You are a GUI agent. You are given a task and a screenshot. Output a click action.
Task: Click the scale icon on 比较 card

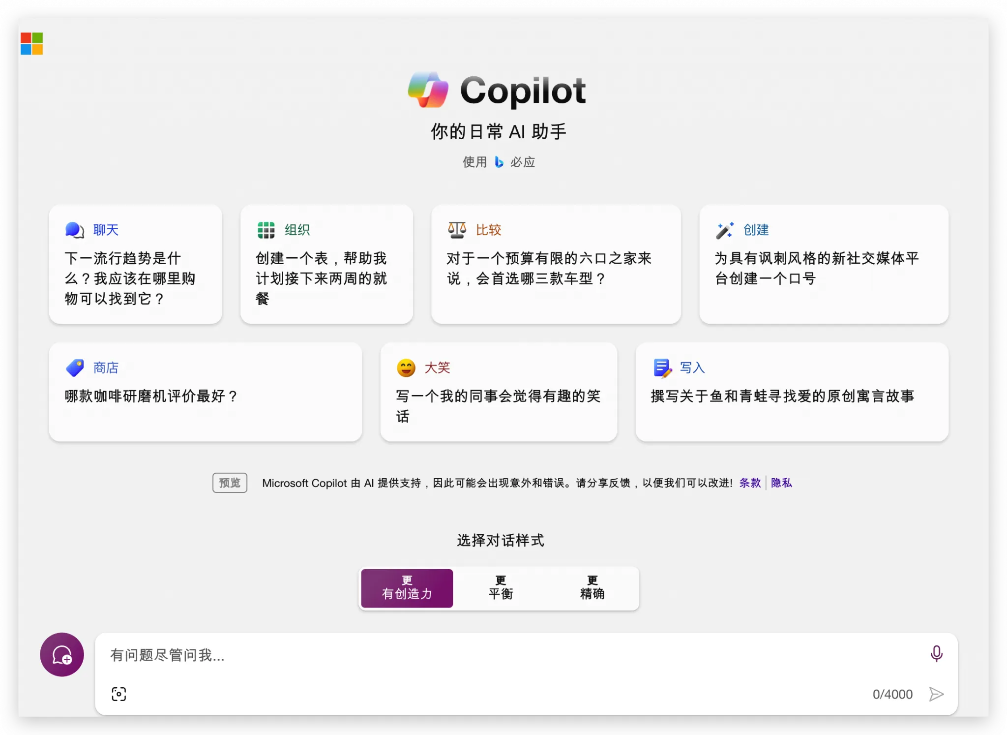click(456, 229)
